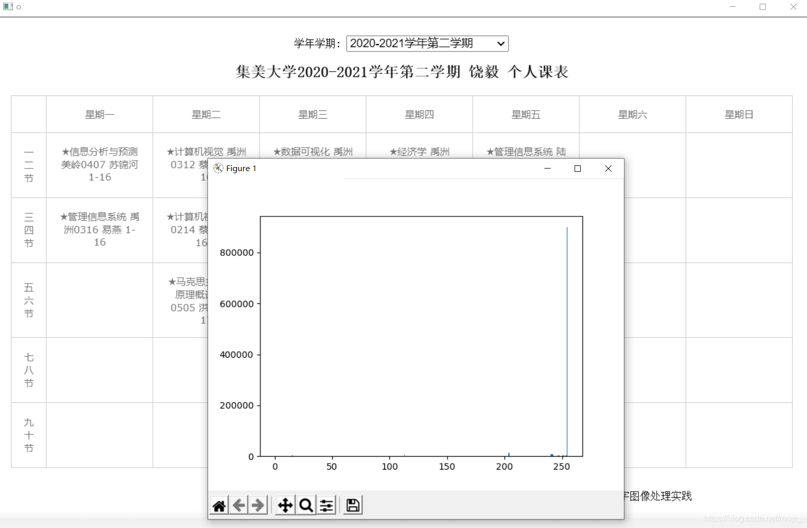Activate Zoom to rectangle magnifier tool
807x528 pixels.
[306, 505]
